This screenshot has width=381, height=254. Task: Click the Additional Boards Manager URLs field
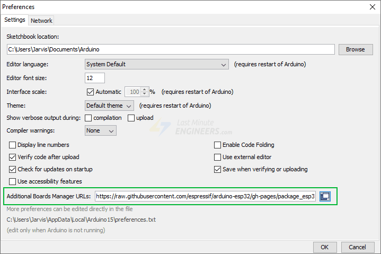point(205,196)
